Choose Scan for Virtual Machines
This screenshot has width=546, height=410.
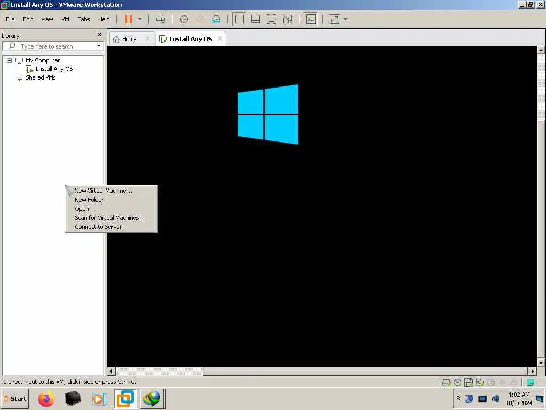(111, 218)
